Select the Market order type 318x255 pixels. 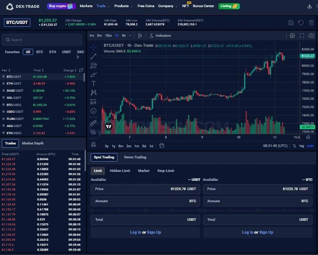[x=143, y=171]
